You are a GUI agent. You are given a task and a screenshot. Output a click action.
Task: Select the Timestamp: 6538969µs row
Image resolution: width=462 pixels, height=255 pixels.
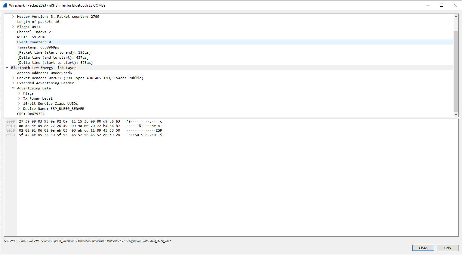tap(38, 47)
